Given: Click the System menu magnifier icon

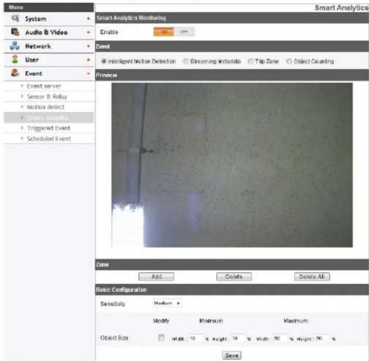Looking at the screenshot, I should pyautogui.click(x=15, y=18).
